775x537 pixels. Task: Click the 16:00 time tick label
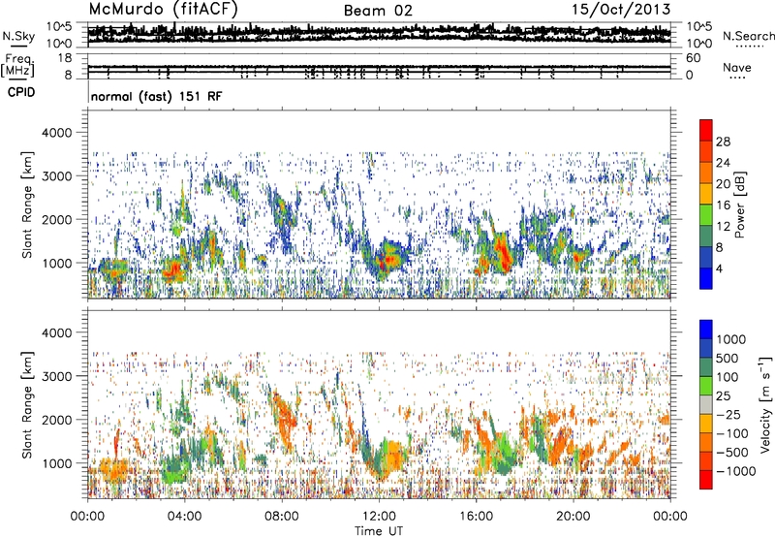point(476,517)
